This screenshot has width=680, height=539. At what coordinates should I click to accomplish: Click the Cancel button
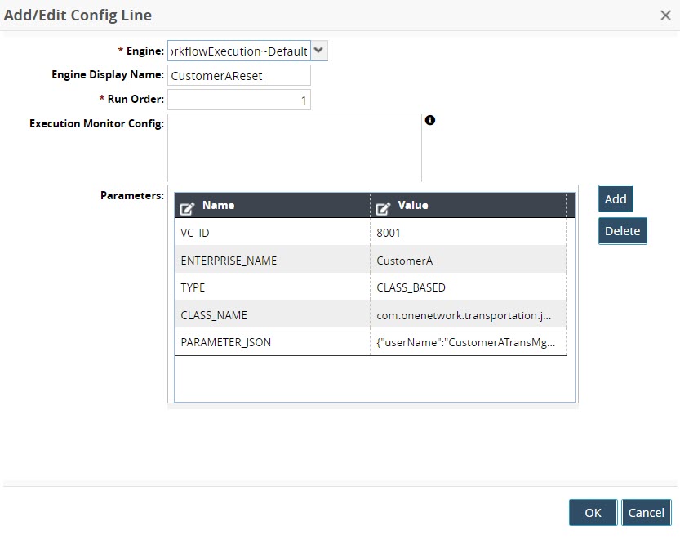coord(646,512)
